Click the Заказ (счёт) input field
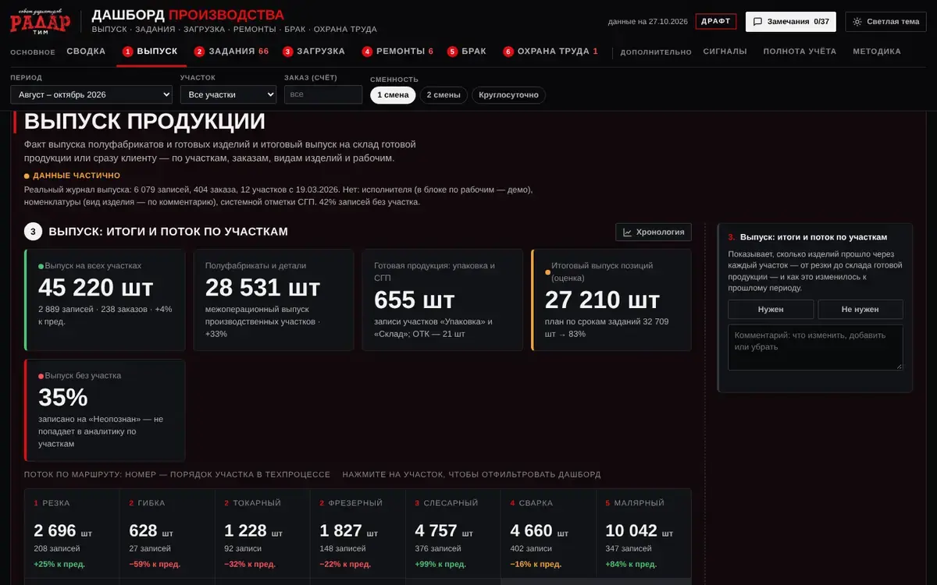The width and height of the screenshot is (937, 585). (323, 94)
